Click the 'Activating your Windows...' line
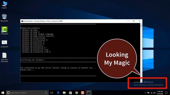The height and width of the screenshot is (95, 170). (x=33, y=60)
